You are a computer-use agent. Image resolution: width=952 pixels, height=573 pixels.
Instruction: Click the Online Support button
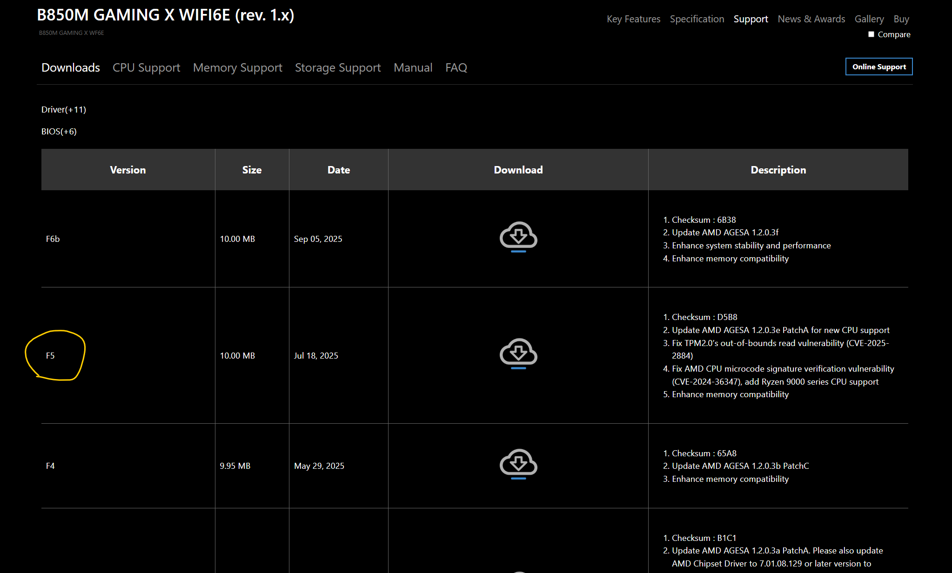(x=879, y=67)
